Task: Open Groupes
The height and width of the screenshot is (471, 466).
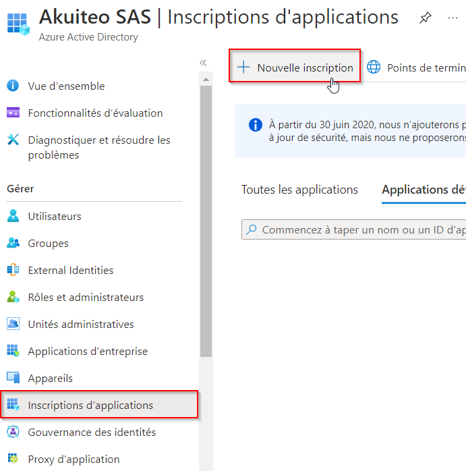Action: point(48,244)
